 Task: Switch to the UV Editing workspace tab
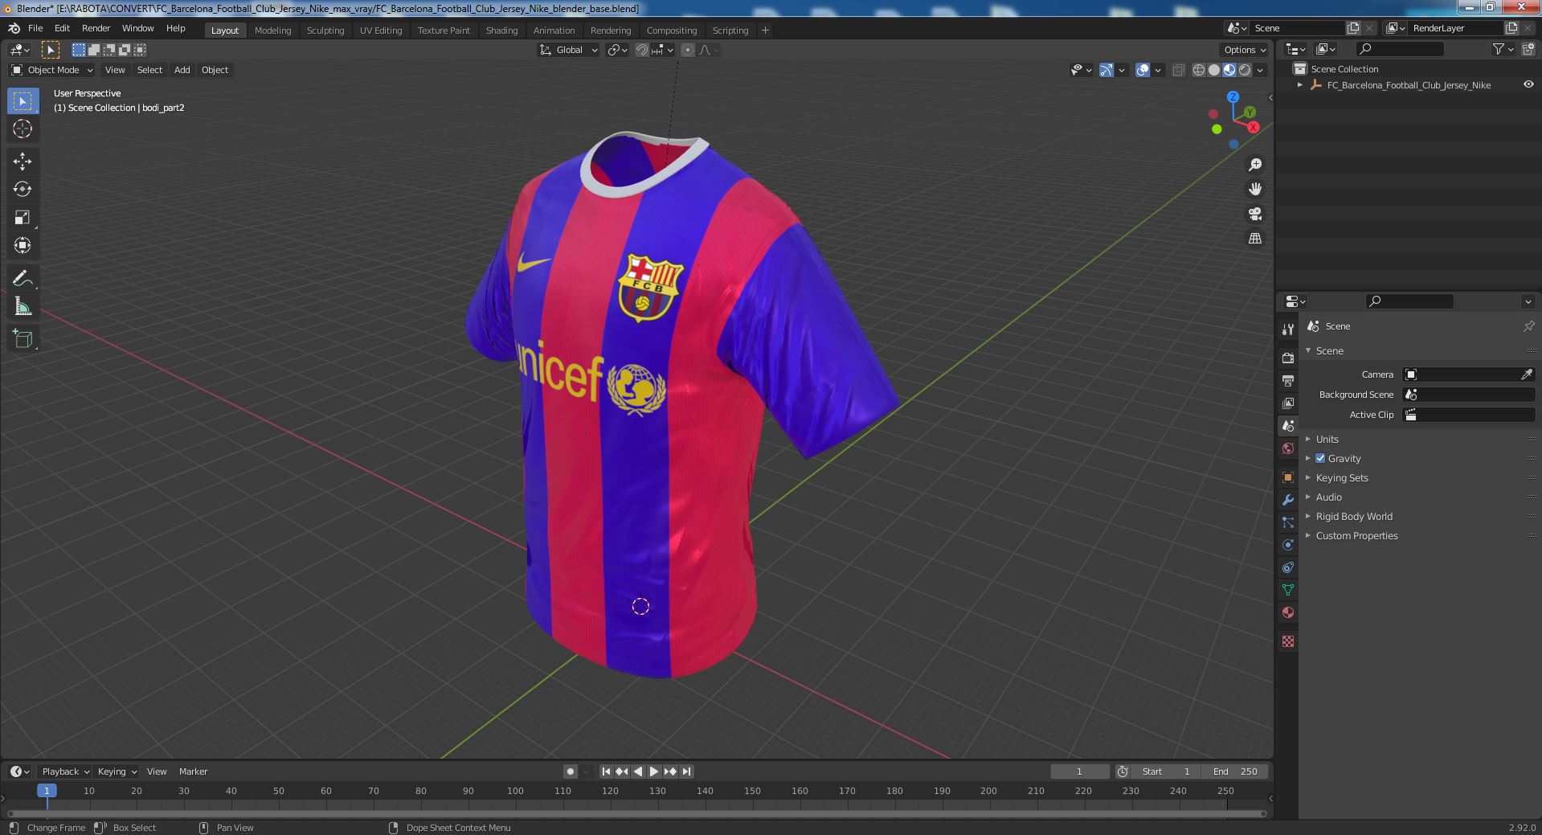click(381, 31)
